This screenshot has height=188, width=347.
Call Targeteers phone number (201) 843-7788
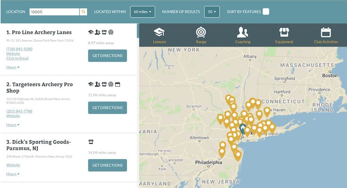(19, 111)
